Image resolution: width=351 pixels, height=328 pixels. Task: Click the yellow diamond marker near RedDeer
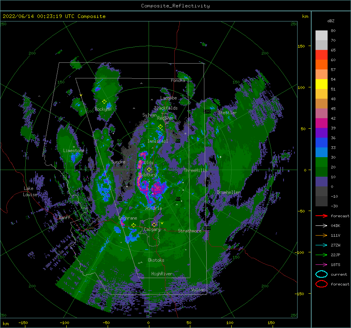[160, 127]
